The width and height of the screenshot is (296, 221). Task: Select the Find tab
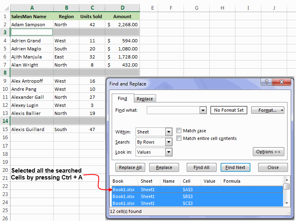point(122,98)
